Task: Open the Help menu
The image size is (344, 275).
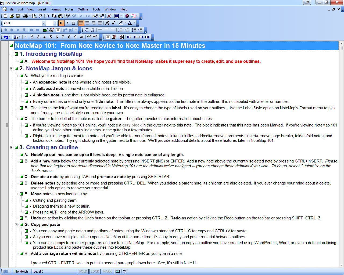Action: point(124,9)
